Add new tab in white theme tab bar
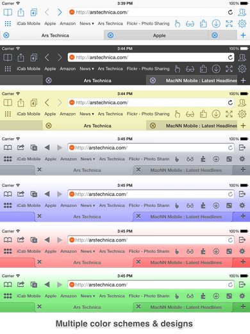This screenshot has height=334, width=250. tap(243, 35)
